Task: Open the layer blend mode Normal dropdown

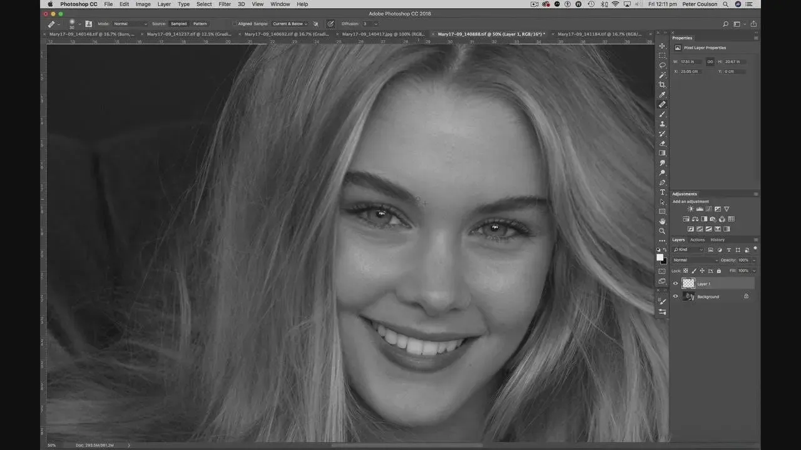Action: (695, 260)
